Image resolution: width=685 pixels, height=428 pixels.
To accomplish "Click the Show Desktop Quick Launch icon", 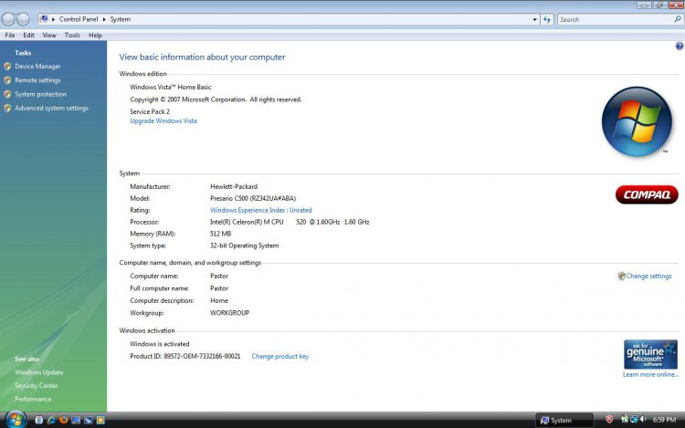I will tap(76, 420).
